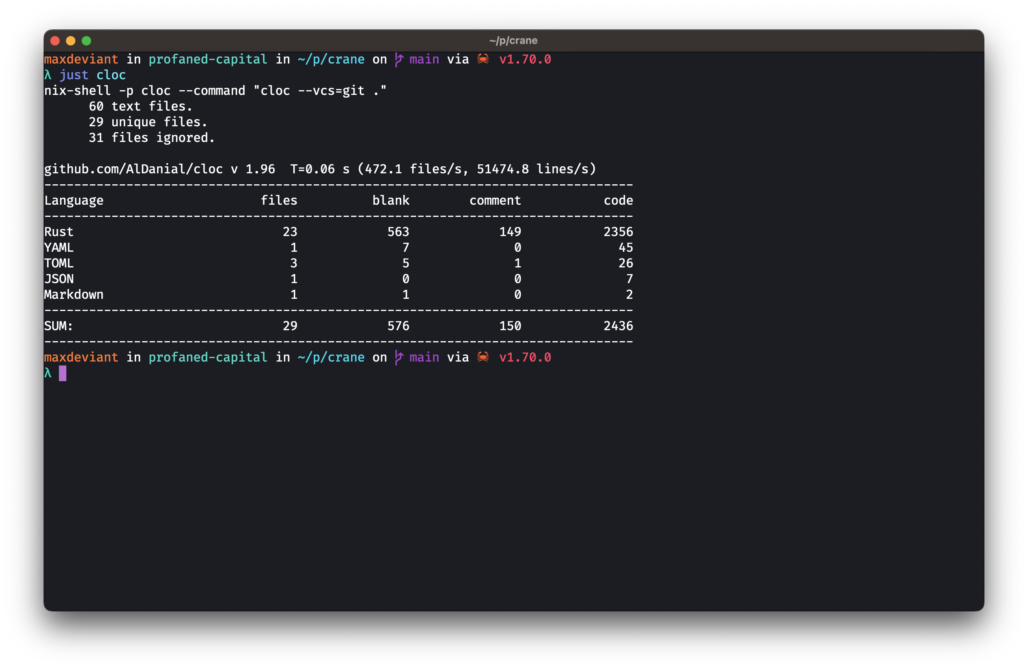Image resolution: width=1028 pixels, height=669 pixels.
Task: Click the yellow minimize window button
Action: click(x=71, y=40)
